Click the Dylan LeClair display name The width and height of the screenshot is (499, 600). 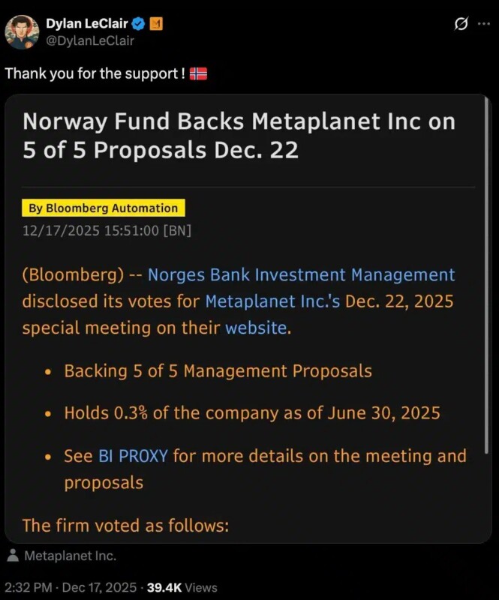point(86,25)
